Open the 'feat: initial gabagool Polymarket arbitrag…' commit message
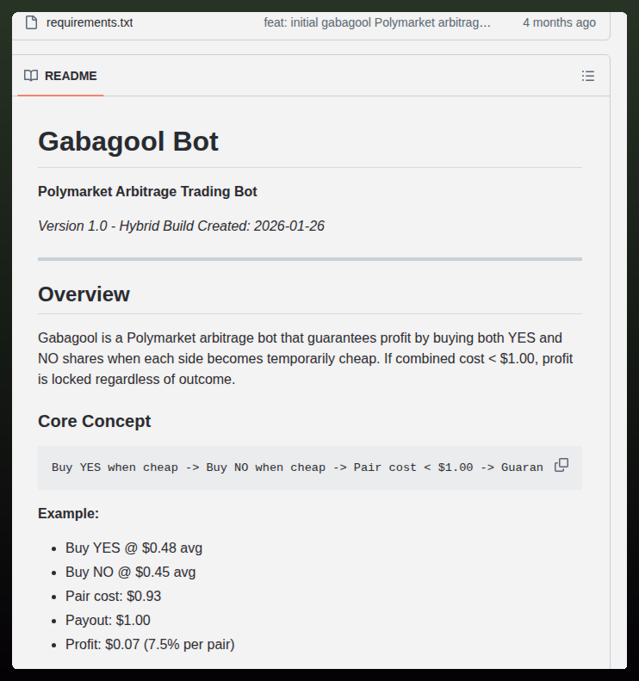Screen dimensions: 639x681 [x=377, y=22]
